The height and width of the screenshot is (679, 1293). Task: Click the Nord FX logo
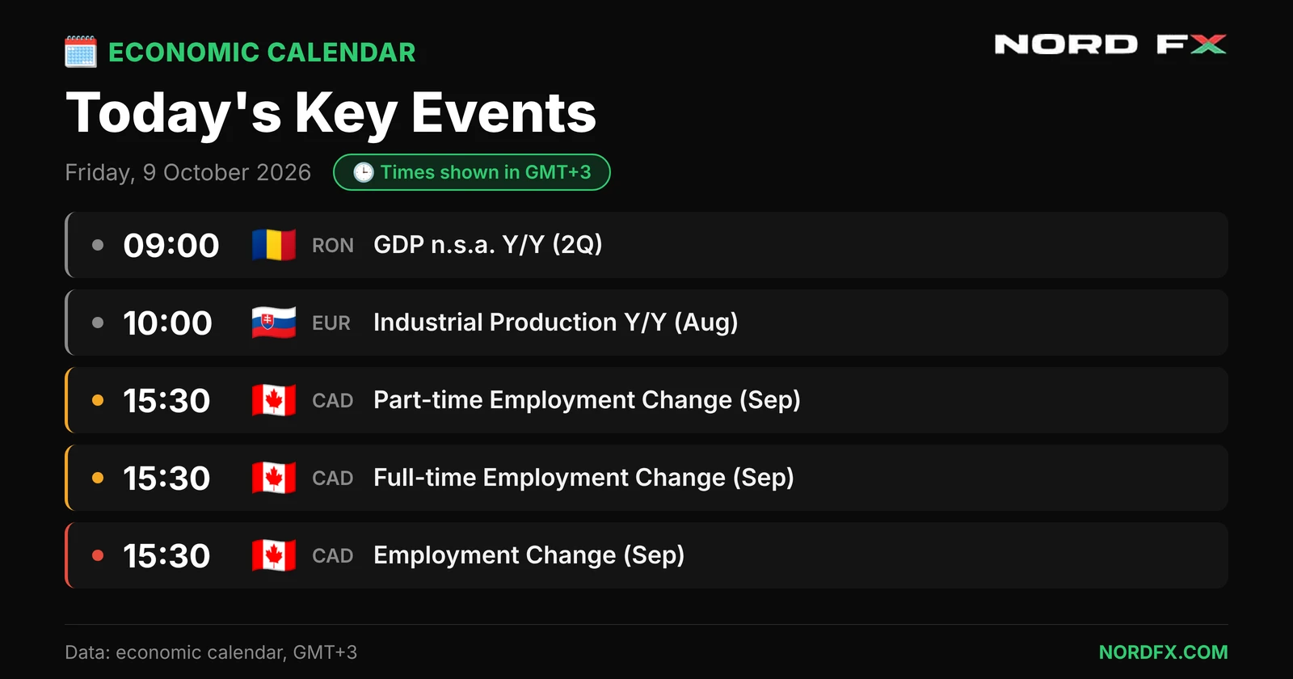click(x=1110, y=44)
